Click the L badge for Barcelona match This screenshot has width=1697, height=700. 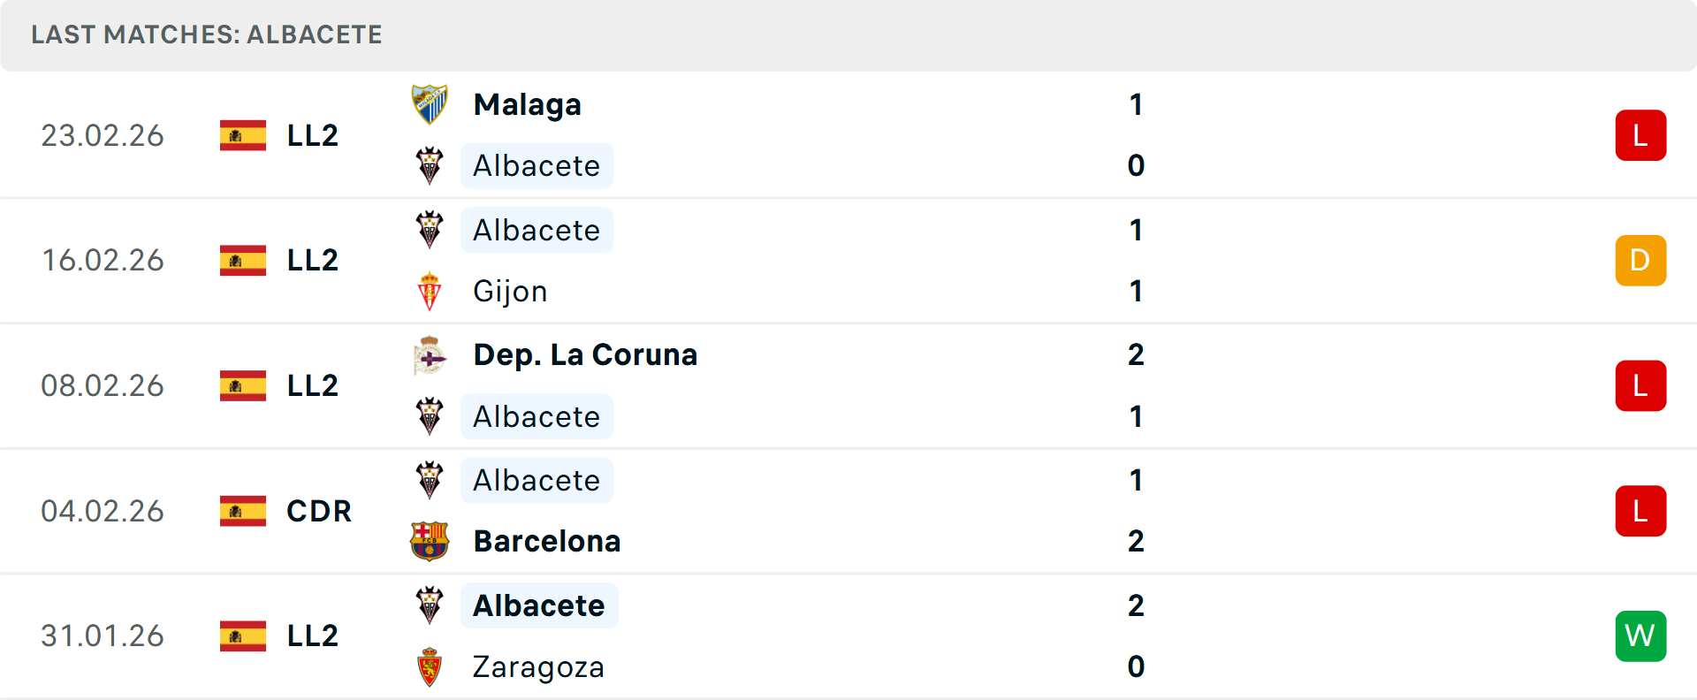click(1640, 511)
